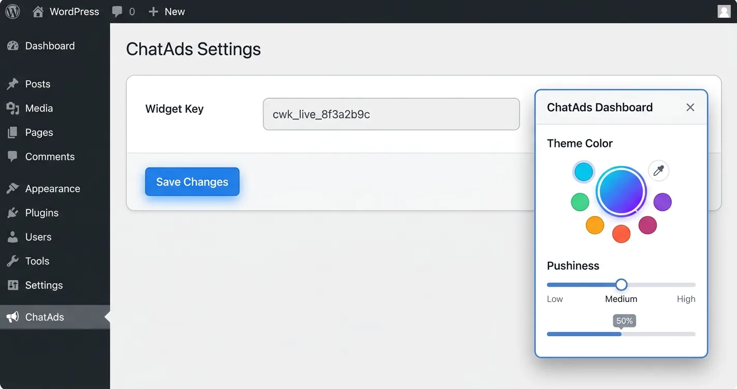Click the Dashboard gauge icon
Image resolution: width=737 pixels, height=389 pixels.
(12, 46)
